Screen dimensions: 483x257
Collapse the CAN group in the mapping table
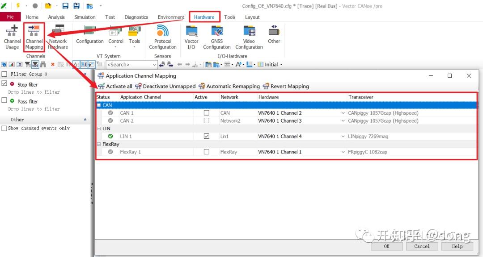click(99, 105)
